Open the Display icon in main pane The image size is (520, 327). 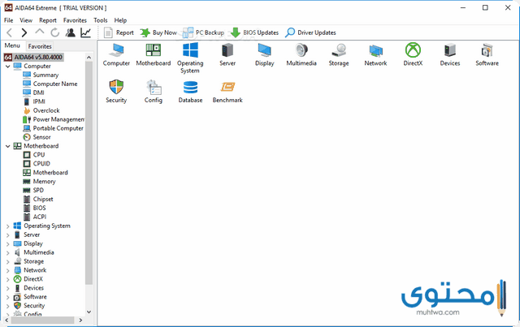click(x=264, y=54)
